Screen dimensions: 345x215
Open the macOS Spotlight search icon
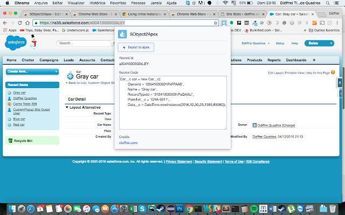pos(328,3)
